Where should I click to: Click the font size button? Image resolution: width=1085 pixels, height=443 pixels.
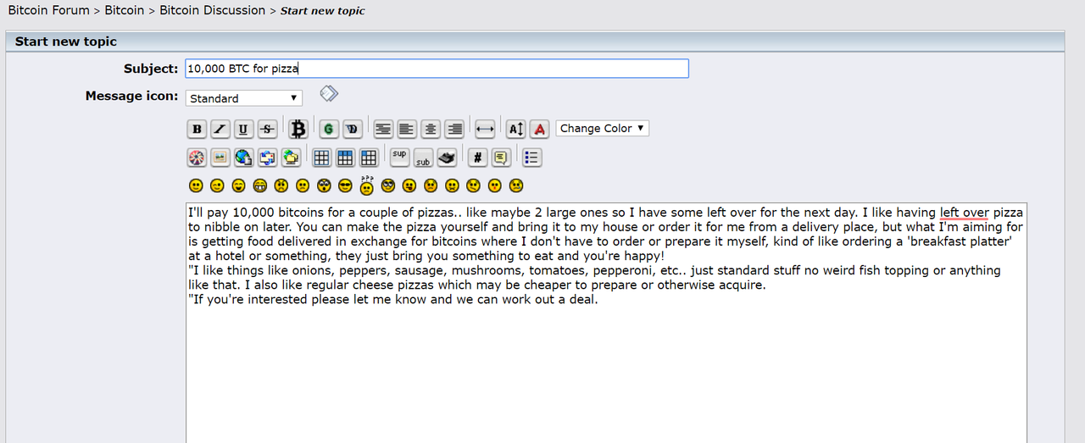coord(515,129)
